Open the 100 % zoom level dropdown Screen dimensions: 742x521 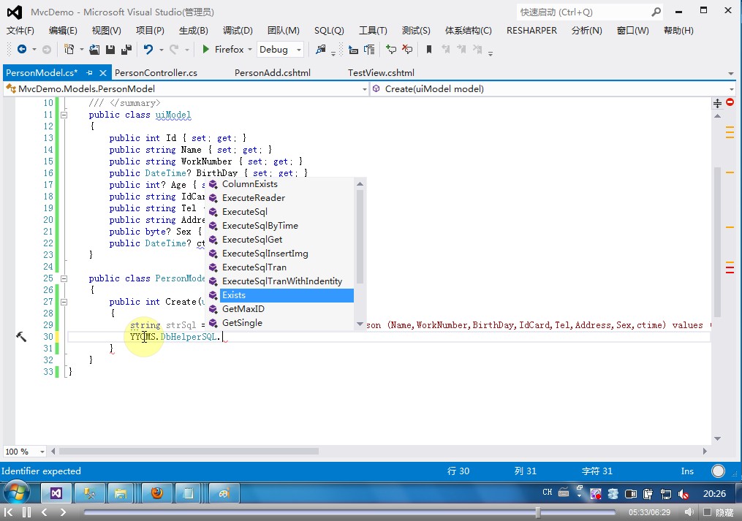pos(41,452)
